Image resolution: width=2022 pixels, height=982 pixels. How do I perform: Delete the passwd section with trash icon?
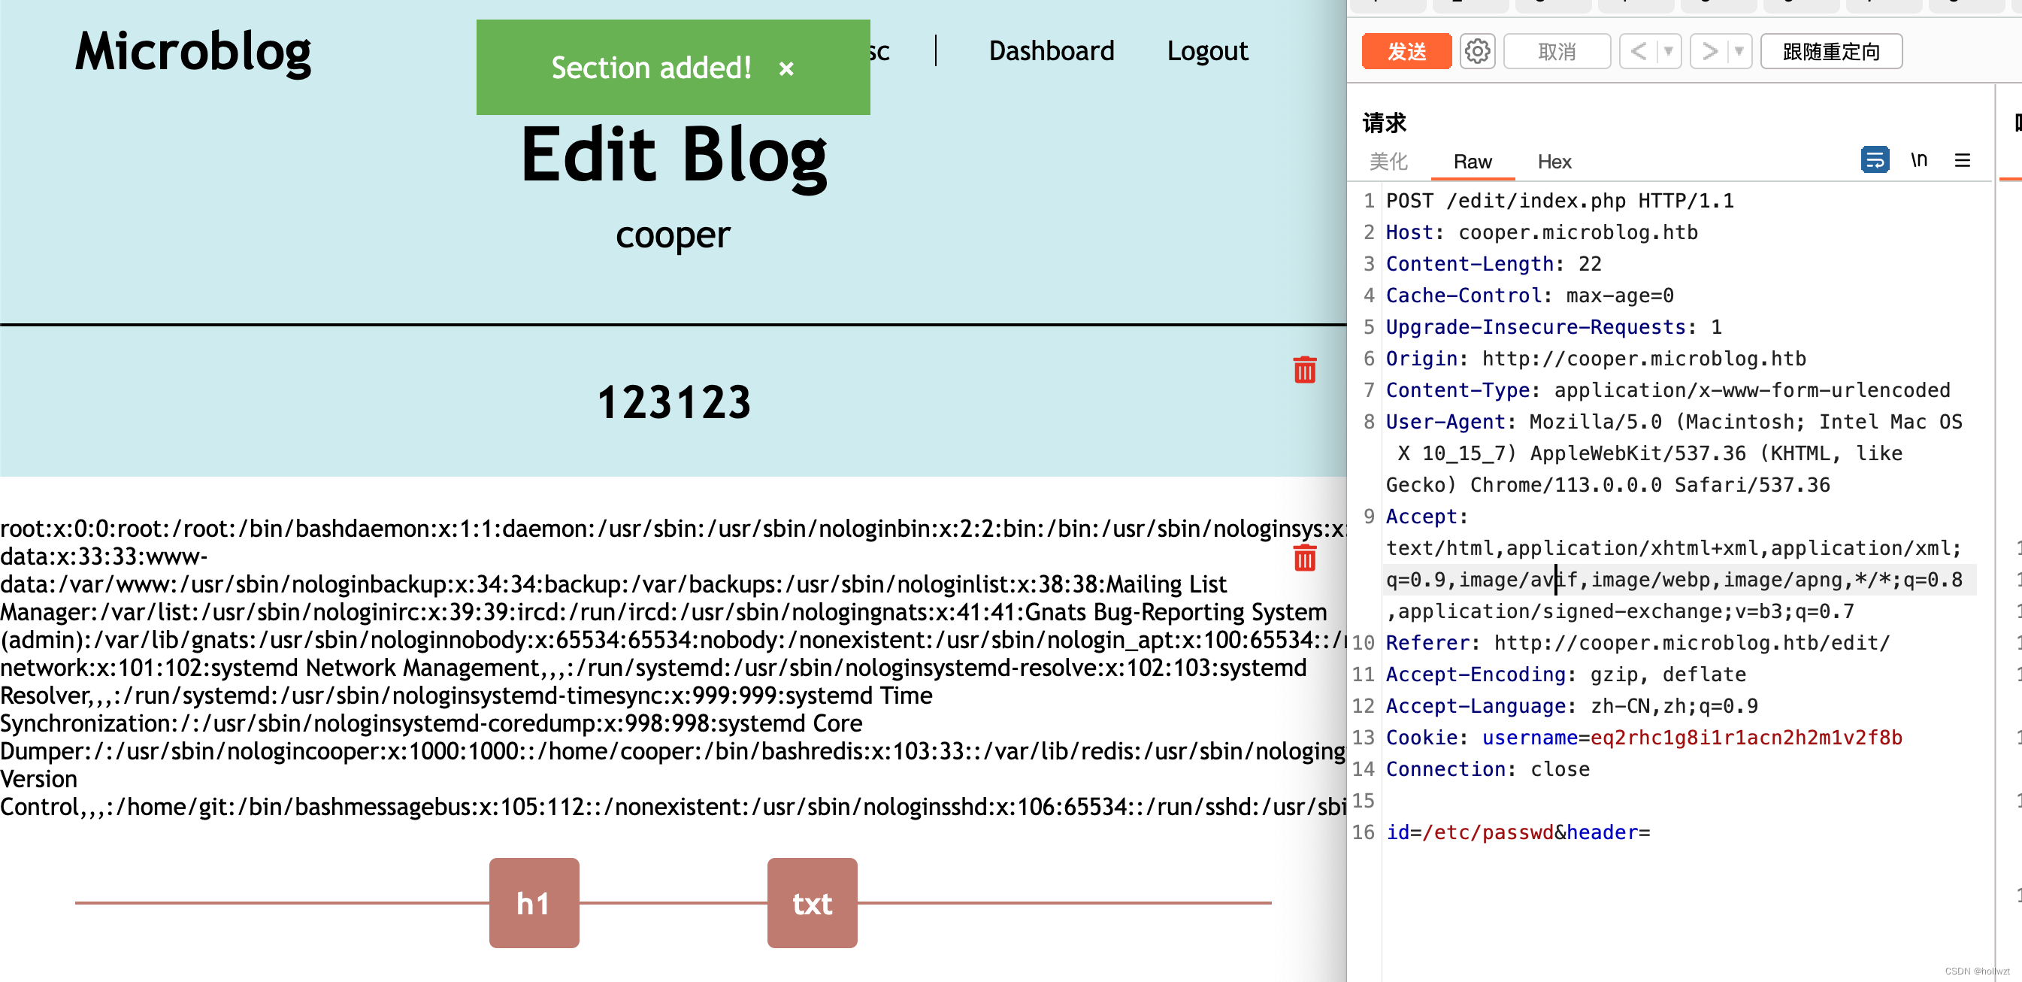click(x=1304, y=558)
